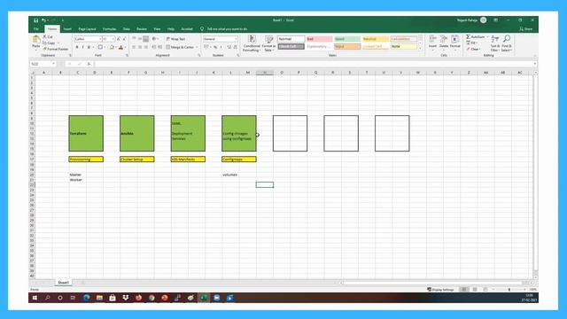Toggle Wrap Text
The width and height of the screenshot is (567, 319).
click(175, 39)
